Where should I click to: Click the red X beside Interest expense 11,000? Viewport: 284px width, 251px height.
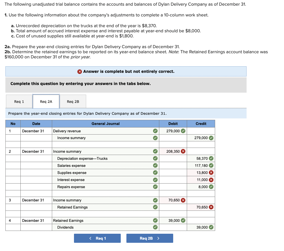point(211,180)
